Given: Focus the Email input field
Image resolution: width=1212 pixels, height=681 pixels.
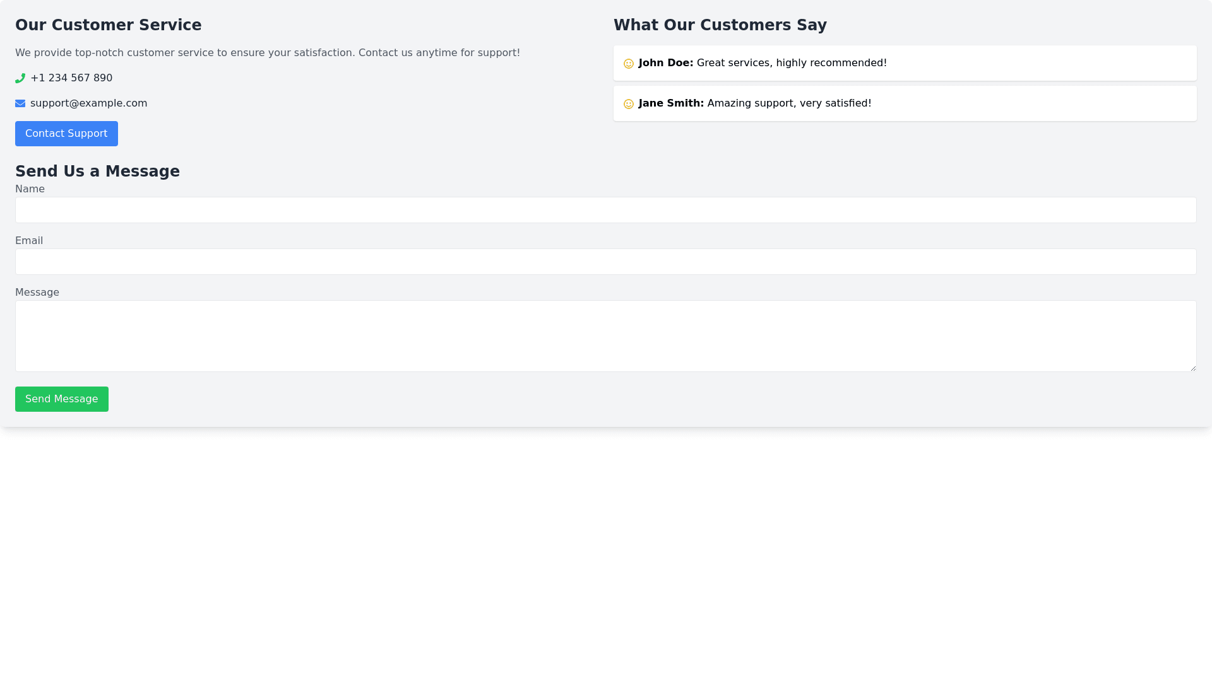Looking at the screenshot, I should [605, 262].
